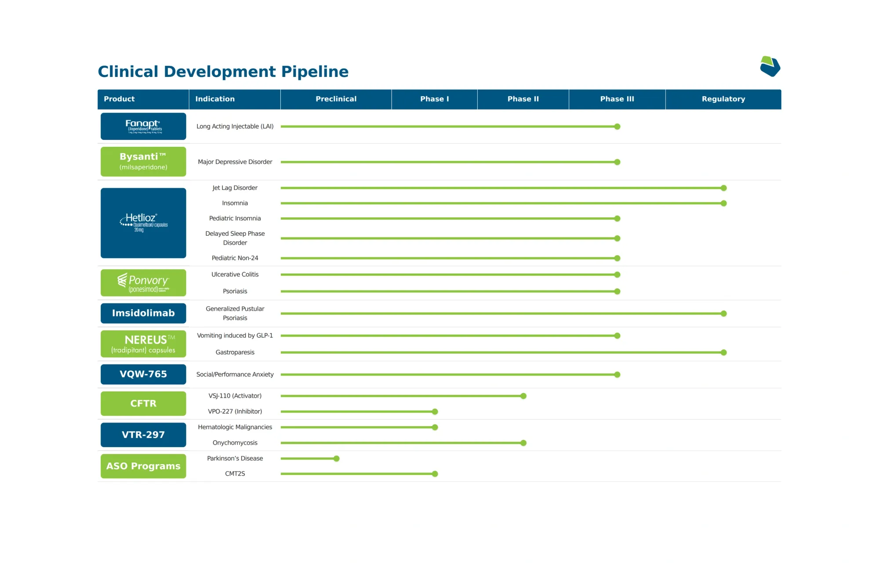Click the Pediatric Insomnia indication

(235, 218)
